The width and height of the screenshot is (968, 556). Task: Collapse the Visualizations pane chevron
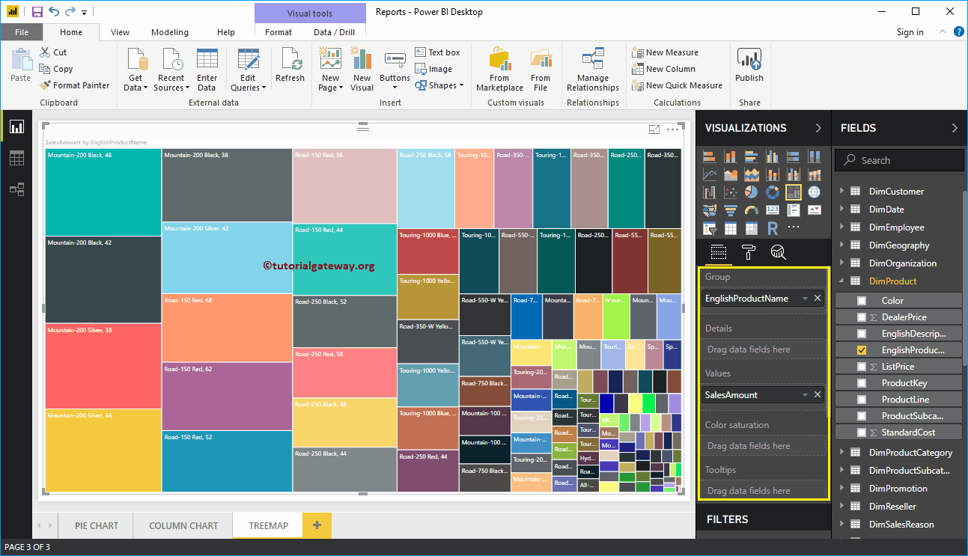coord(818,128)
